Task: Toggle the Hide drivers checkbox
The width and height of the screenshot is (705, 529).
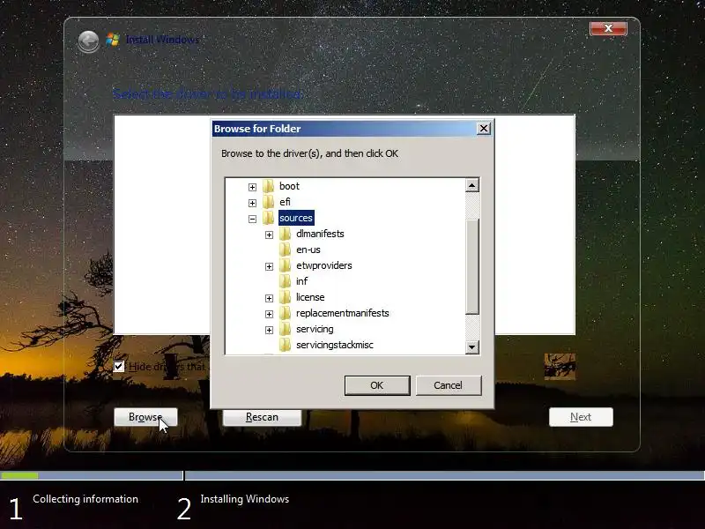Action: click(x=119, y=366)
